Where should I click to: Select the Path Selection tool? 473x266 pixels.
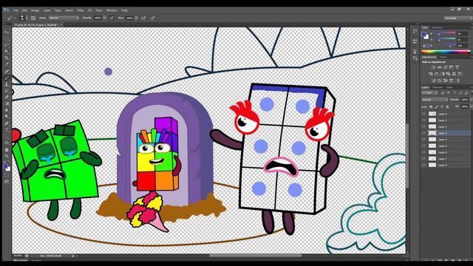tap(7, 136)
